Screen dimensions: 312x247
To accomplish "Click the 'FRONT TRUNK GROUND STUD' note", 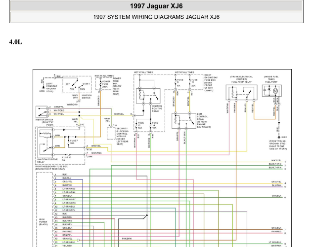I will click(278, 145).
